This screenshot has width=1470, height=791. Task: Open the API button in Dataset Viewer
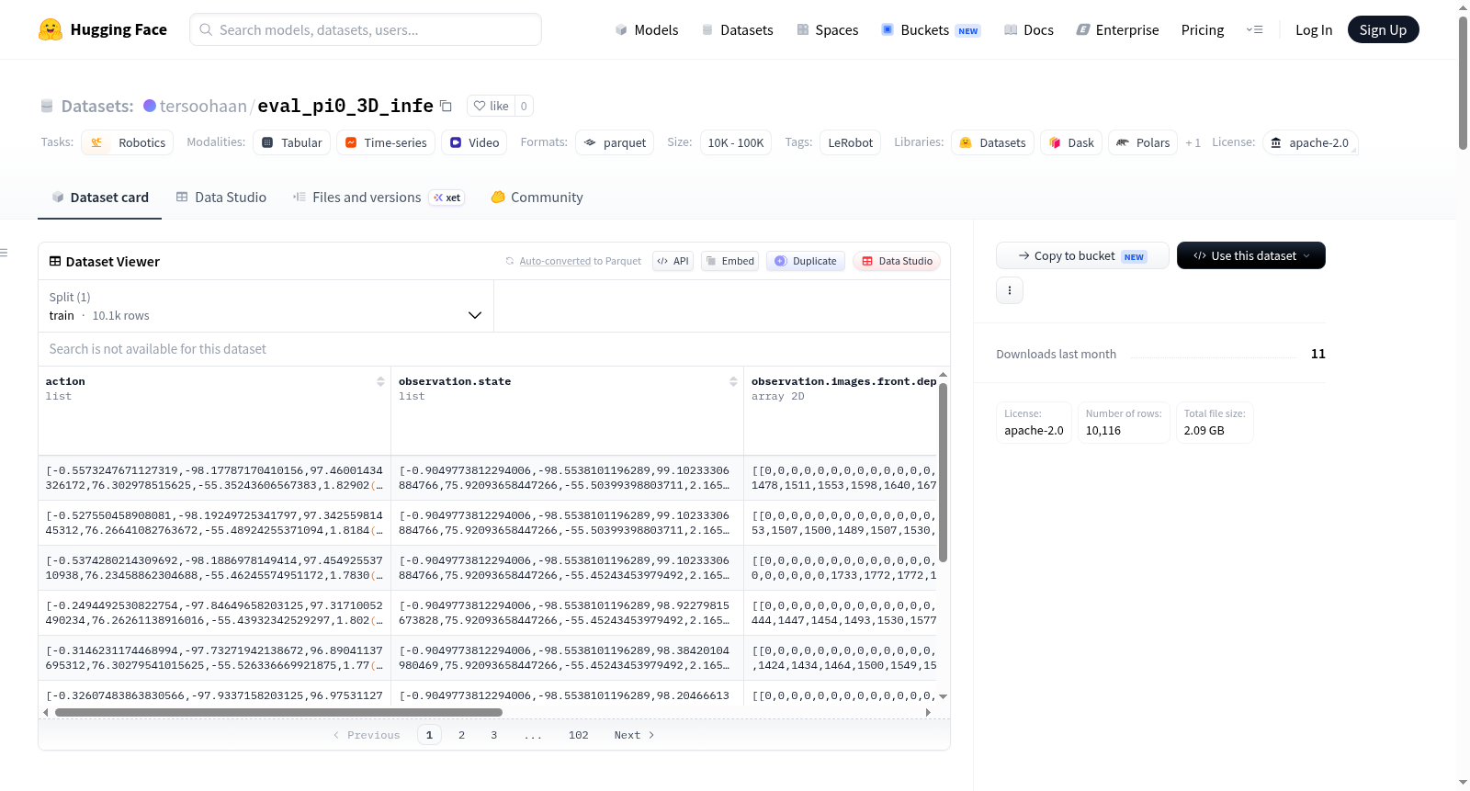[x=673, y=261]
